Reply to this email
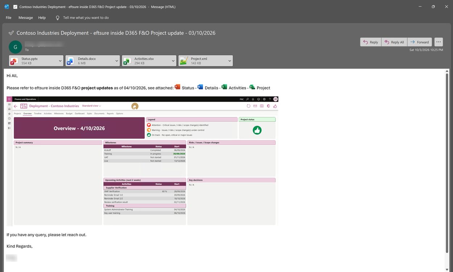The image size is (453, 272). coord(371,42)
